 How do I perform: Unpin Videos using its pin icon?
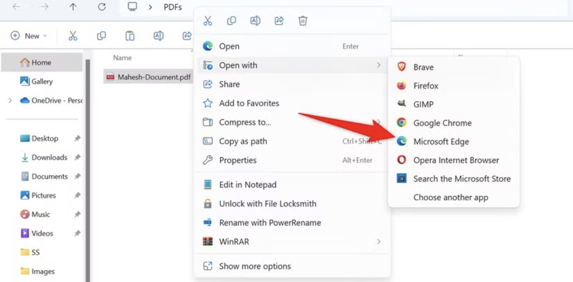[77, 234]
